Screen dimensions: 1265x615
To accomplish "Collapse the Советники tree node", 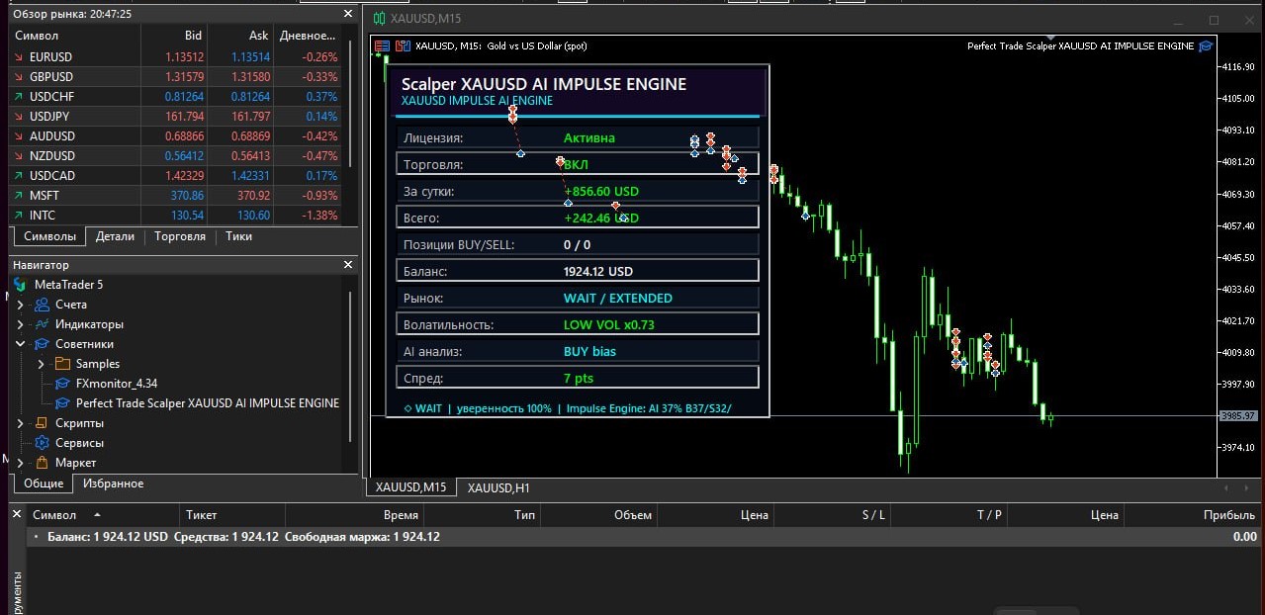I will [x=20, y=344].
